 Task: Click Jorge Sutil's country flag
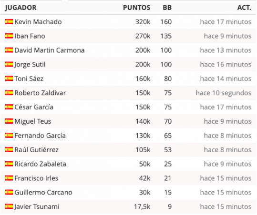click(x=9, y=64)
